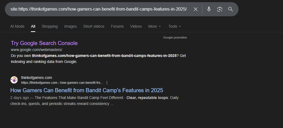Image resolution: width=283 pixels, height=128 pixels.
Task: Click the magnifying glass search icon
Action: pyautogui.click(x=230, y=9)
